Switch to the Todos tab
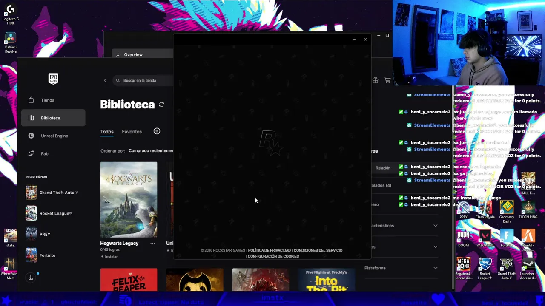 107,132
